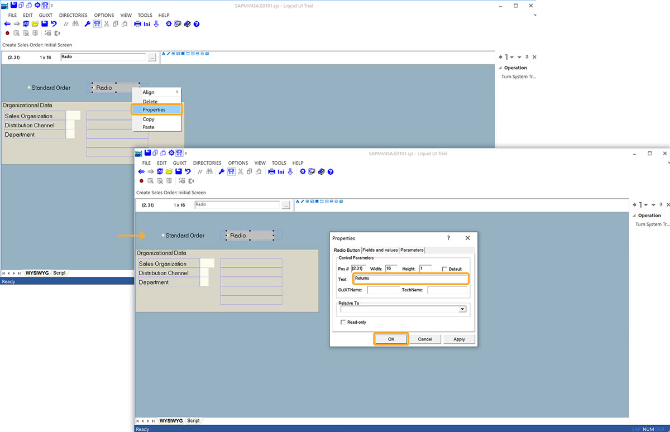Click the ellipsis button beside the Radio field in the front window
The height and width of the screenshot is (432, 670).
[x=286, y=205]
